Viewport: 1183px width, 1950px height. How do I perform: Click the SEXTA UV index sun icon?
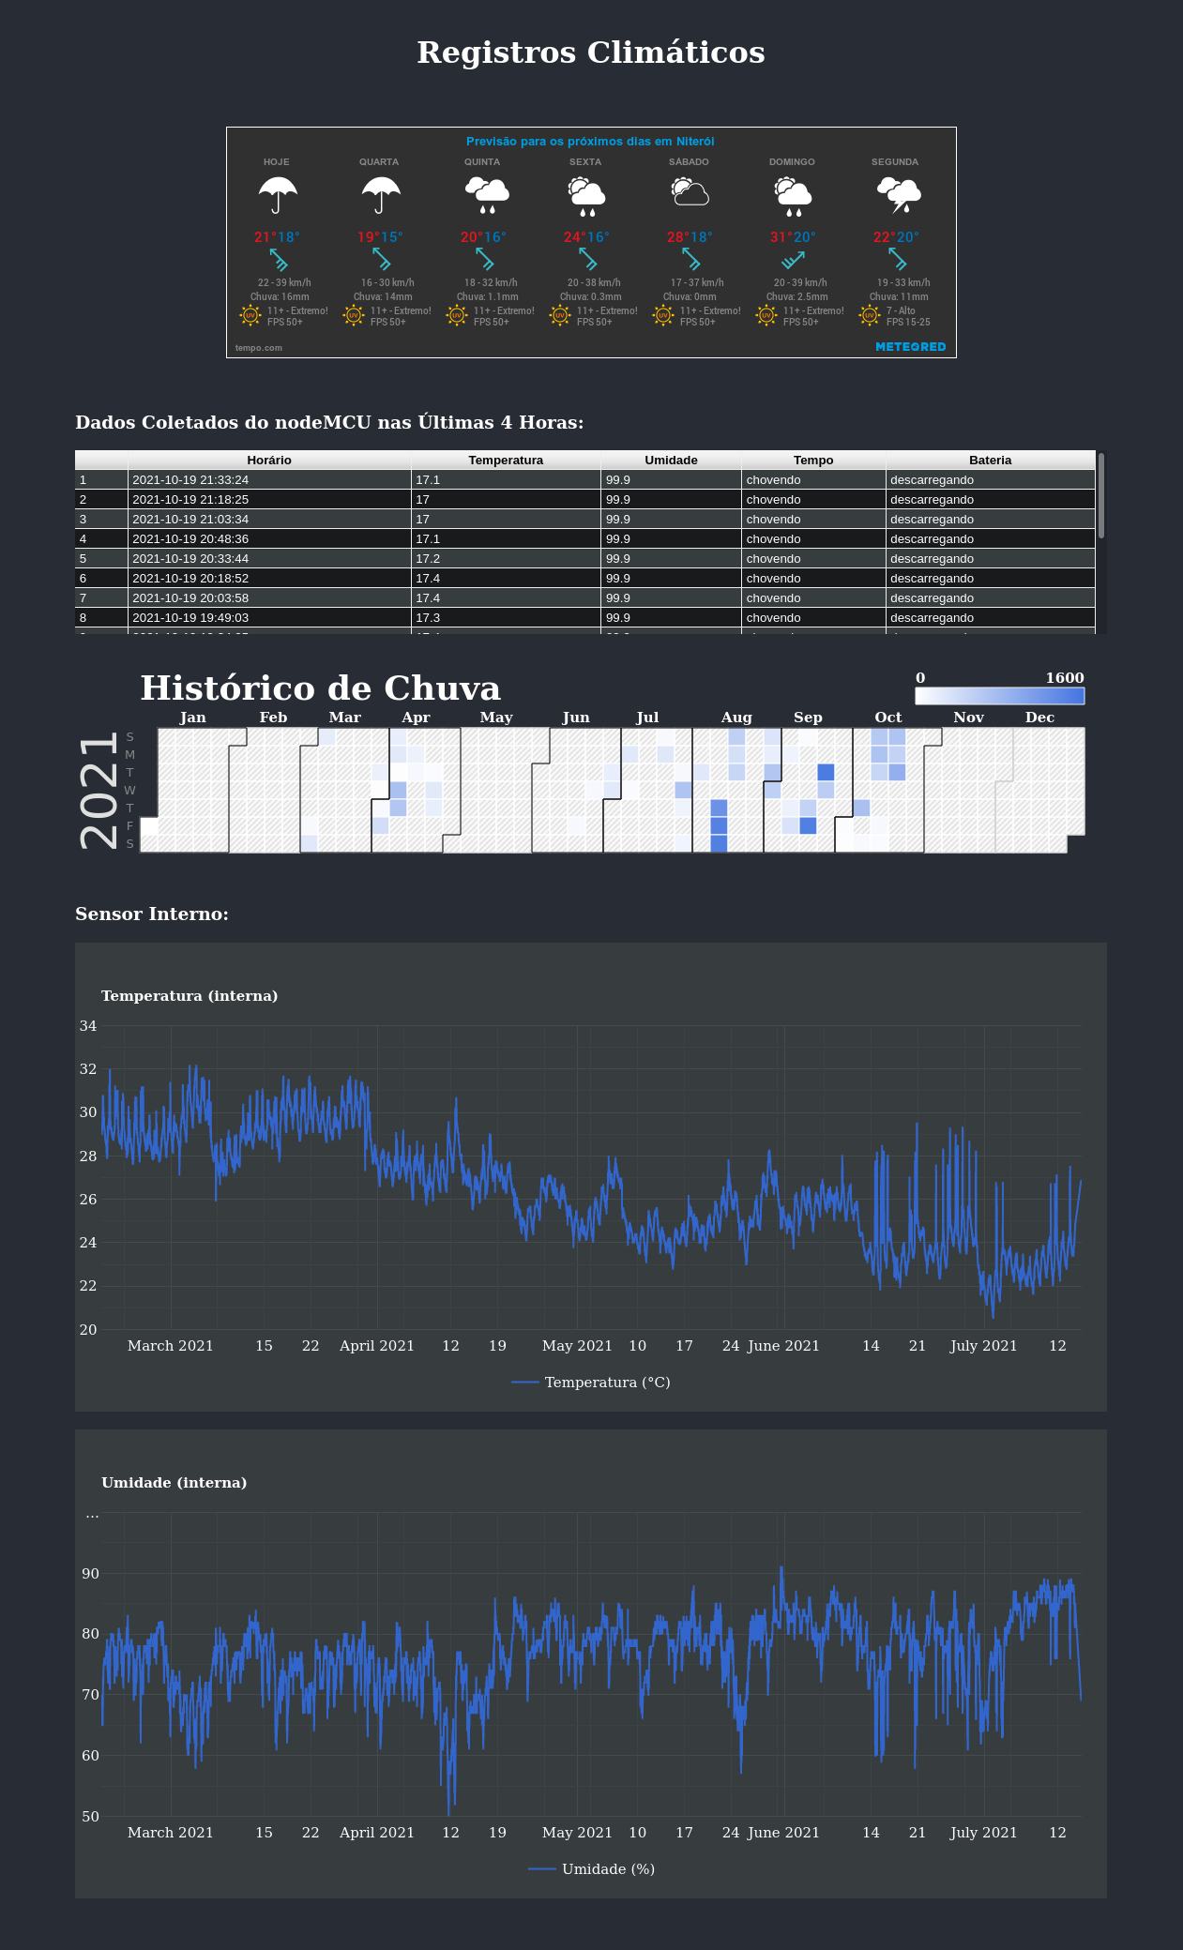tap(560, 315)
